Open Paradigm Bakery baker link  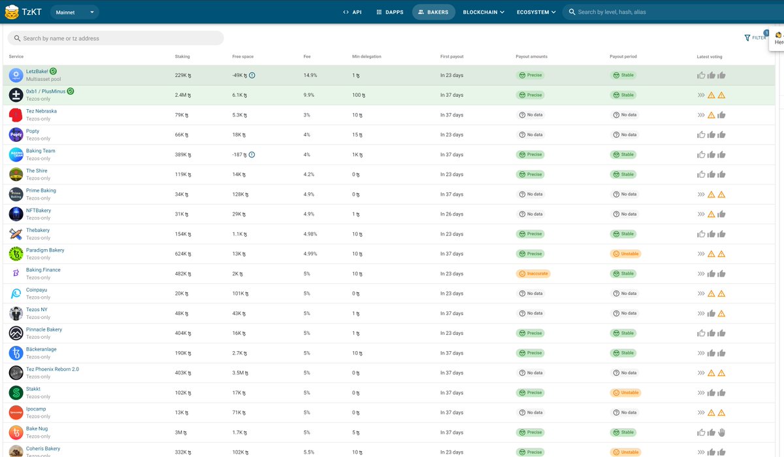pyautogui.click(x=45, y=250)
